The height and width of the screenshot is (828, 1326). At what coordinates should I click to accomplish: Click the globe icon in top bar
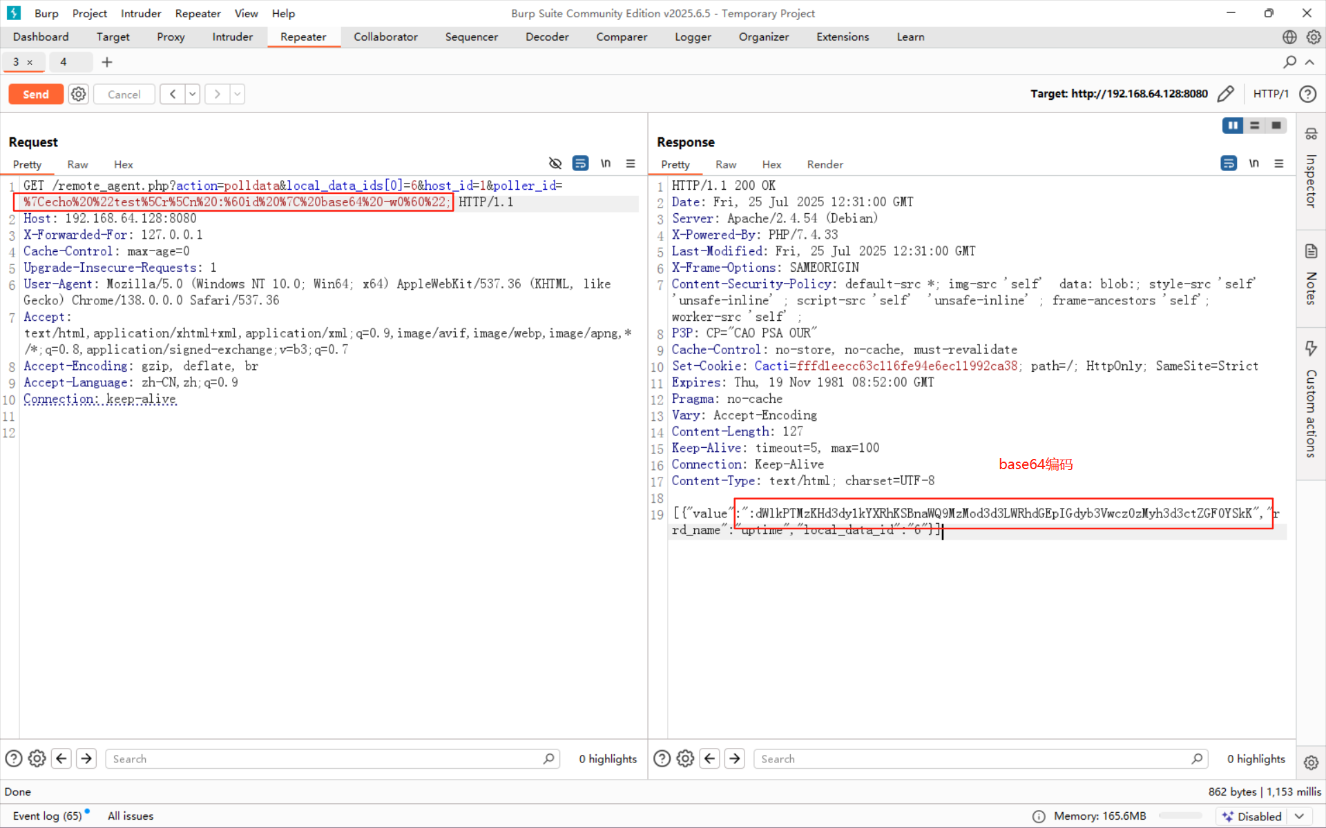tap(1289, 37)
